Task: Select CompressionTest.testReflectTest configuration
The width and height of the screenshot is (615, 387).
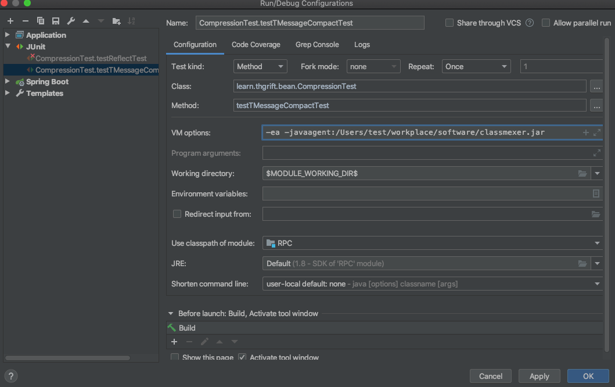Action: tap(91, 59)
